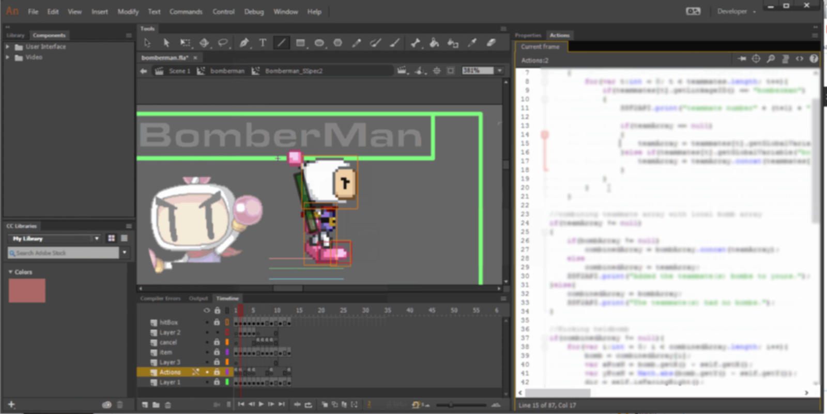
Task: Select the Ink Bottle tool
Action: (453, 43)
